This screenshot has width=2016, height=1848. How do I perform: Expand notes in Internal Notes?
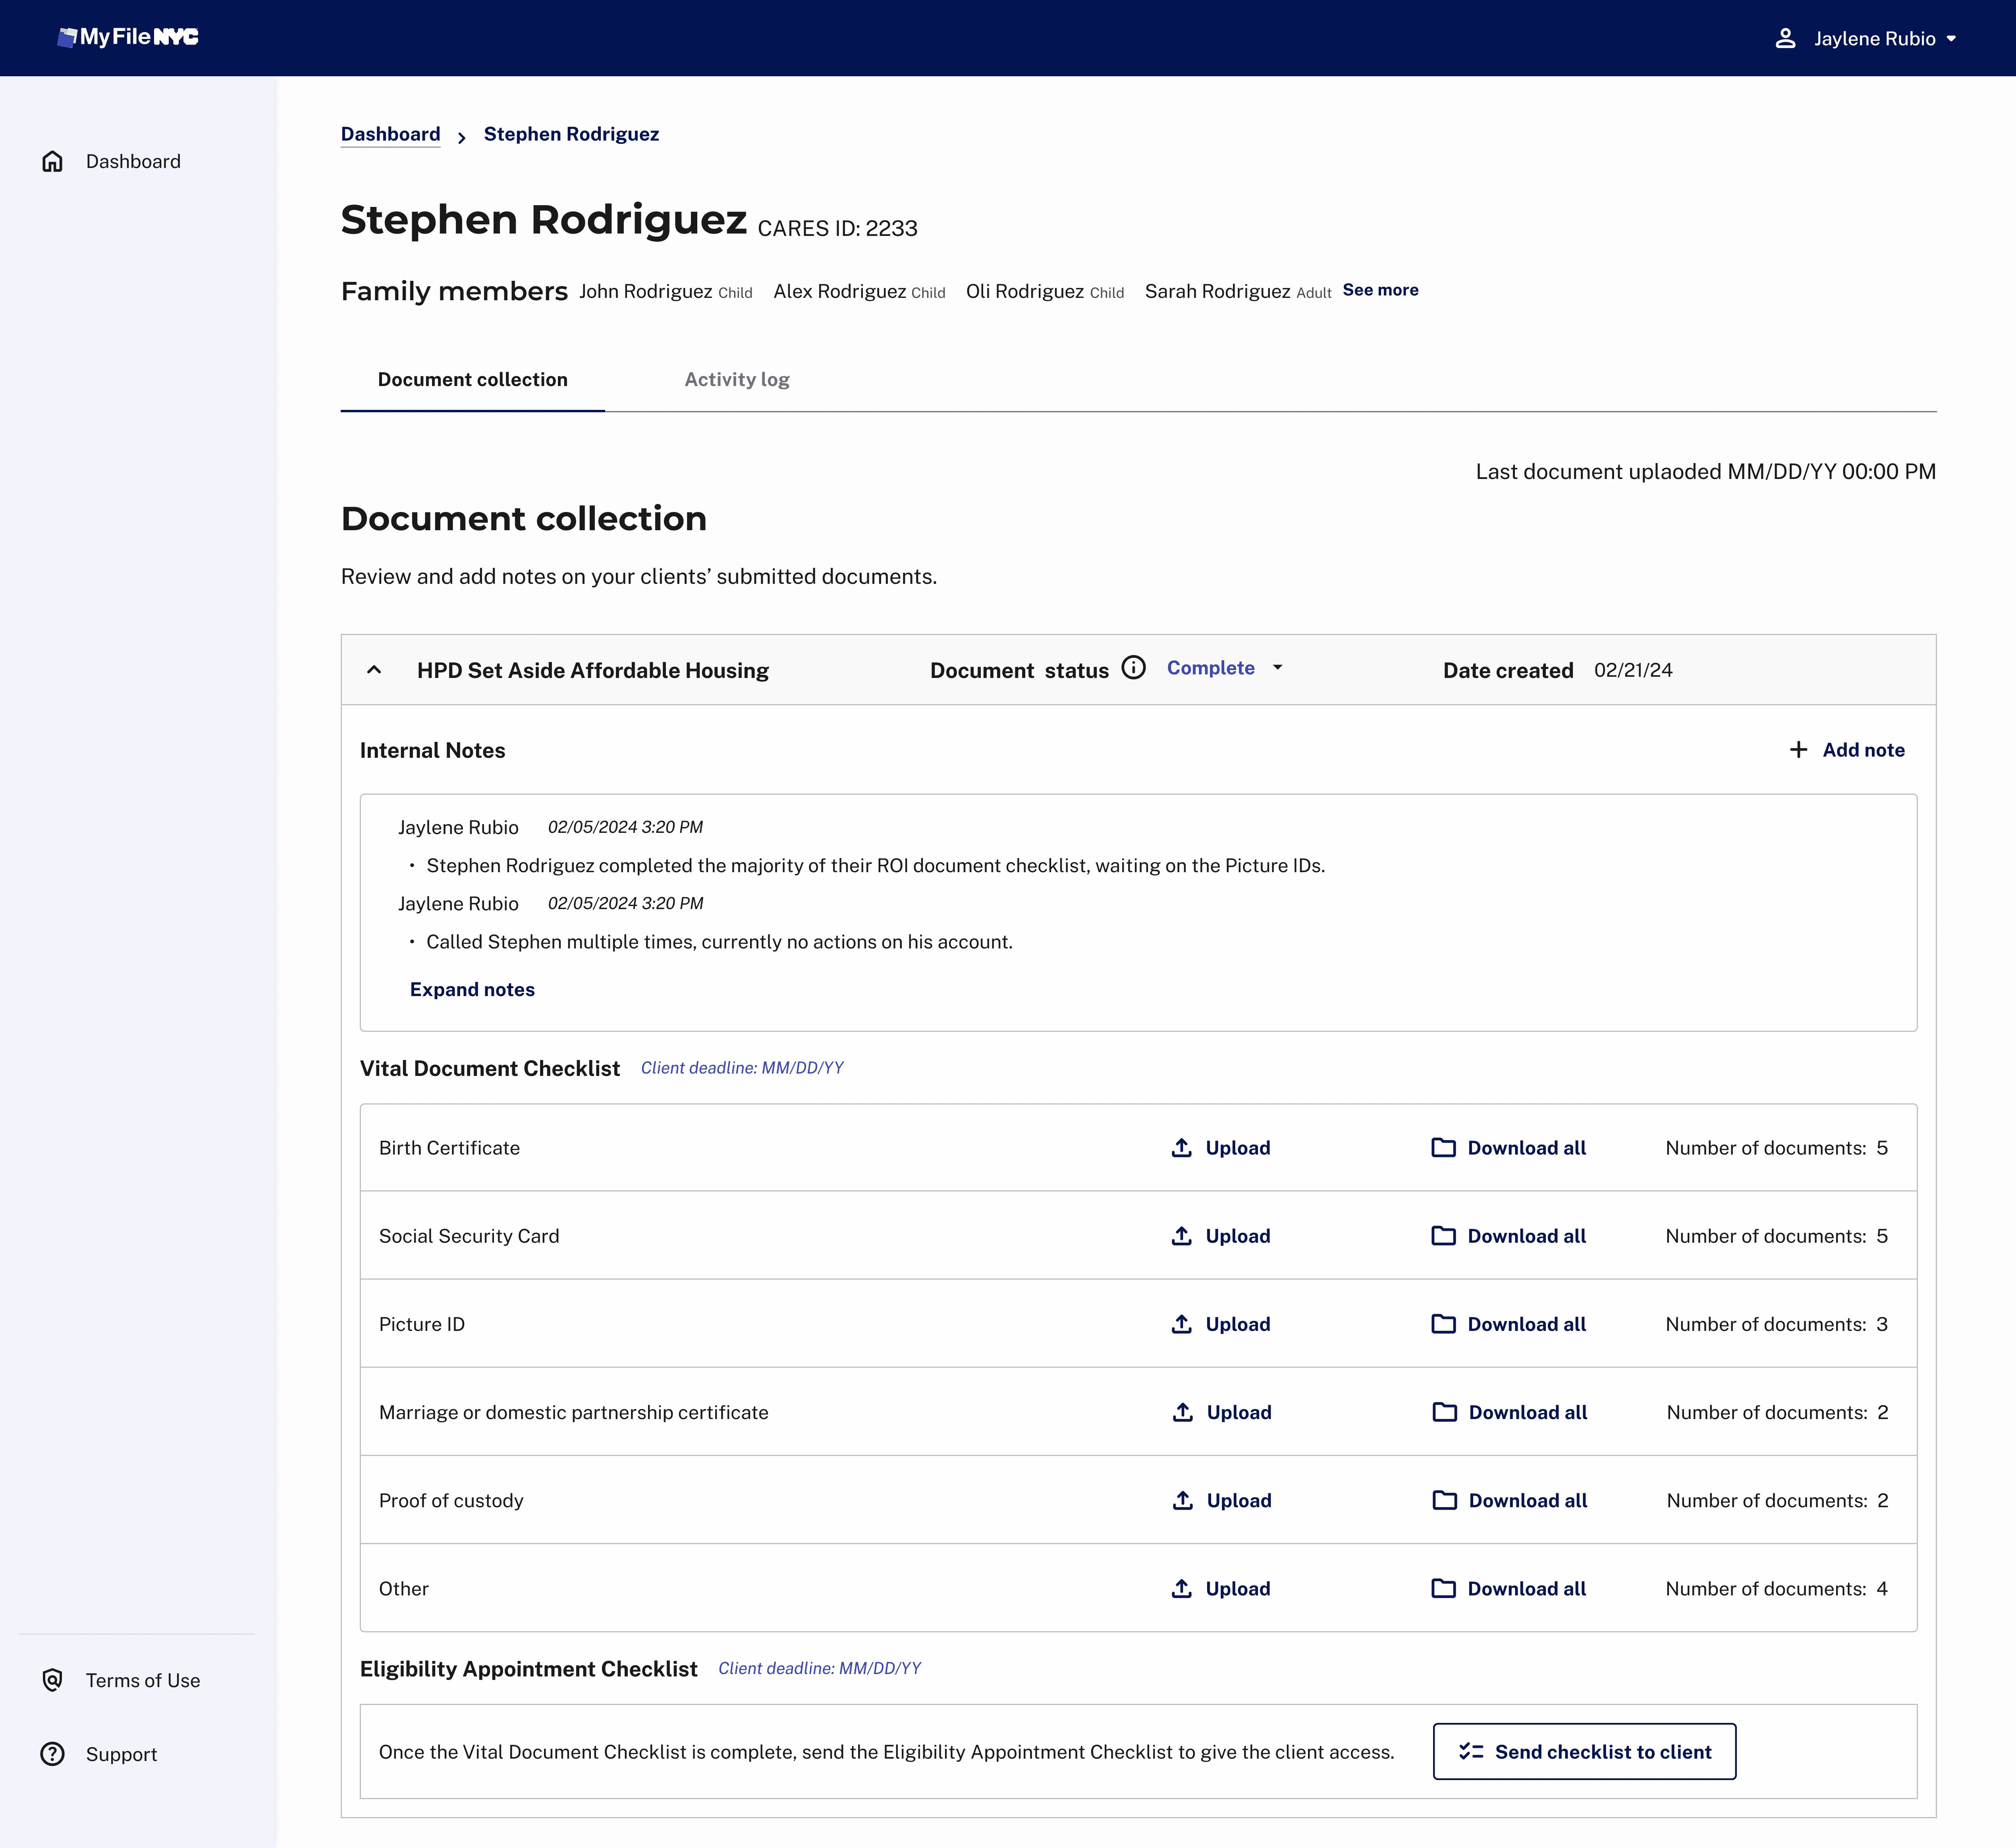click(472, 989)
